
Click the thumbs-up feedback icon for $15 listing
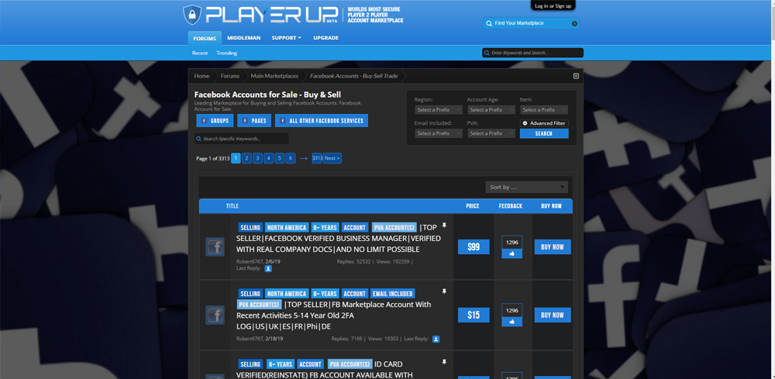(511, 321)
